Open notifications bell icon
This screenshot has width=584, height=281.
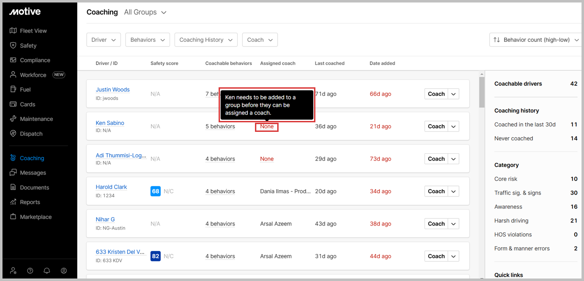click(x=47, y=271)
